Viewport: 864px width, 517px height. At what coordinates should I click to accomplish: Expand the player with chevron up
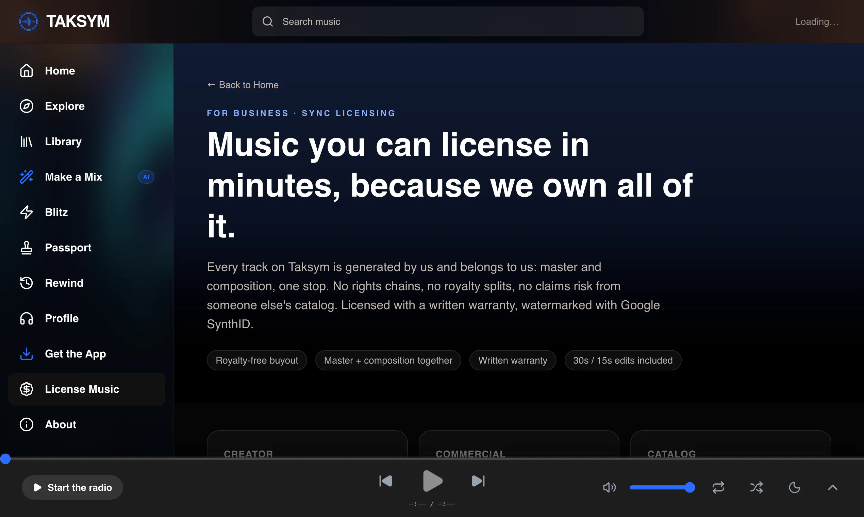[833, 488]
